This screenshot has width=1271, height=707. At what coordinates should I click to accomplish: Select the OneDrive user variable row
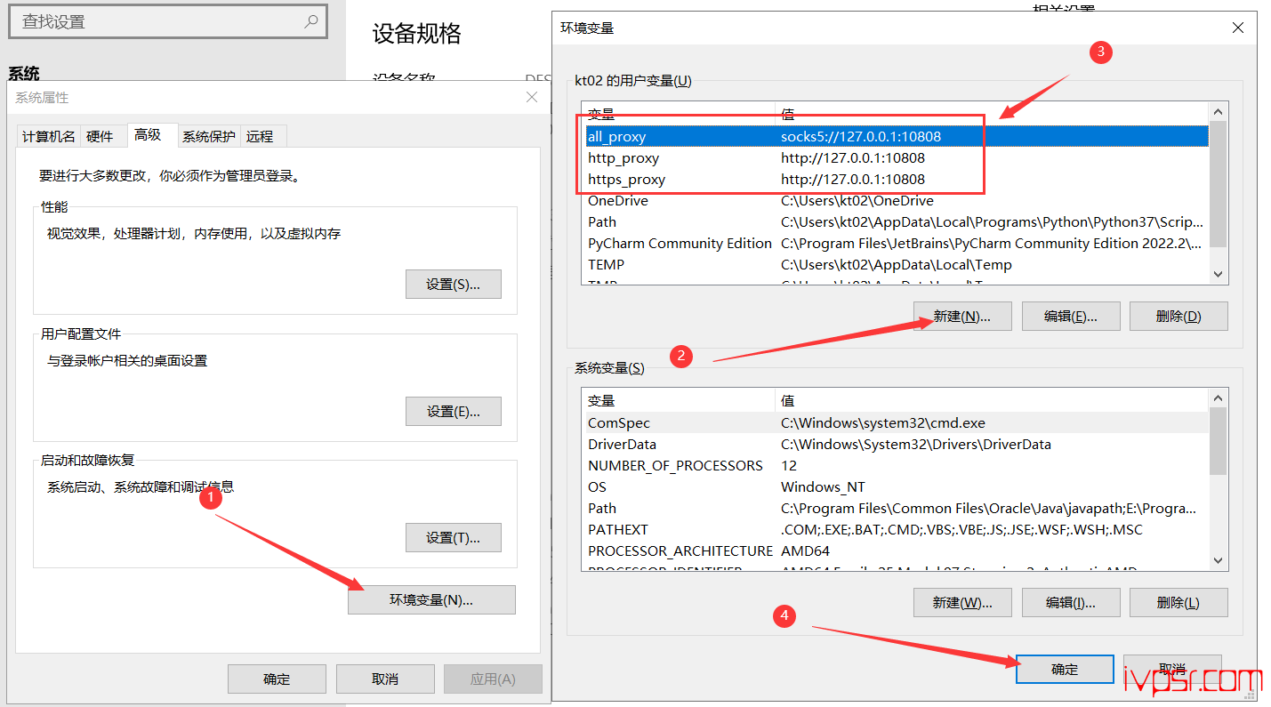tap(896, 200)
